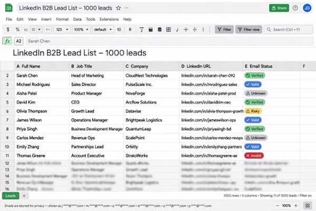The height and width of the screenshot is (211, 316).
Task: Click the formula bar showing Sarah Chen
Action: (169, 41)
